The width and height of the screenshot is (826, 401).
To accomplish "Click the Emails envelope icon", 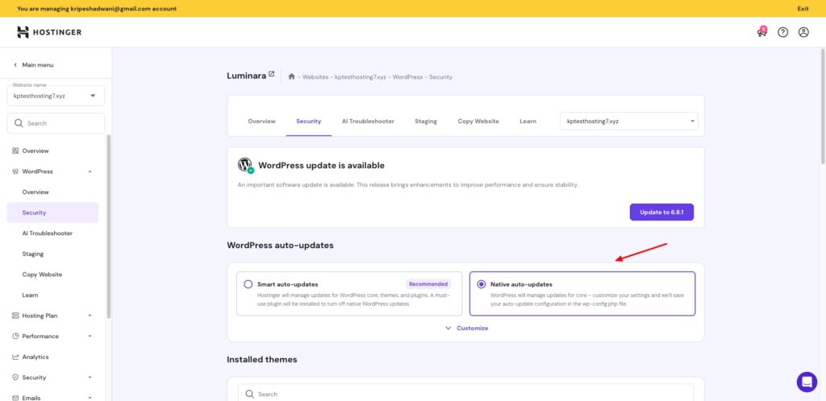I will coord(15,398).
